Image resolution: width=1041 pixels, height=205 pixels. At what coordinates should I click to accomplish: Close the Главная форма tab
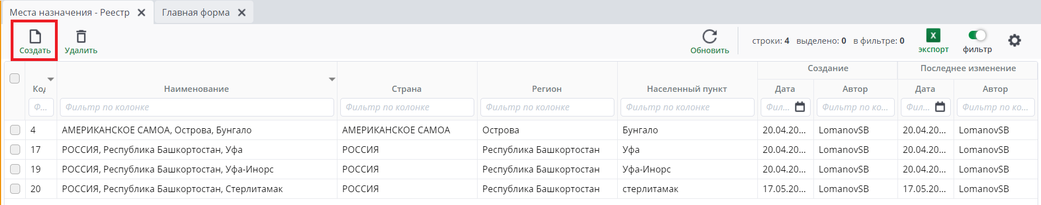242,12
